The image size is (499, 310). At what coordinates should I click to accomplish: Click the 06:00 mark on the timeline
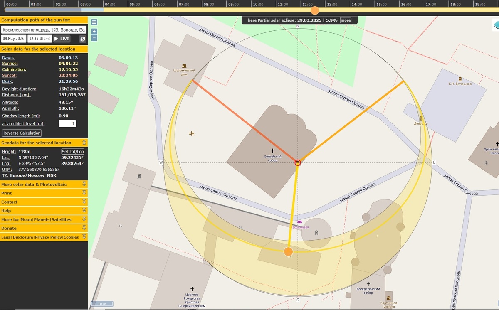click(x=159, y=4)
